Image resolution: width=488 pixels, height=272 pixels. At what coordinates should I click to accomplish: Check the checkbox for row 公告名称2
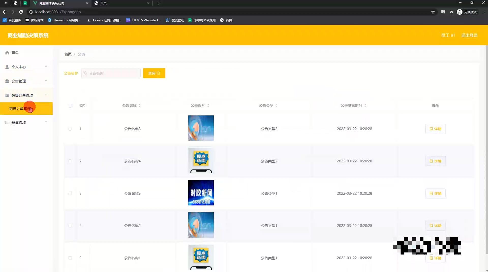pos(70,226)
